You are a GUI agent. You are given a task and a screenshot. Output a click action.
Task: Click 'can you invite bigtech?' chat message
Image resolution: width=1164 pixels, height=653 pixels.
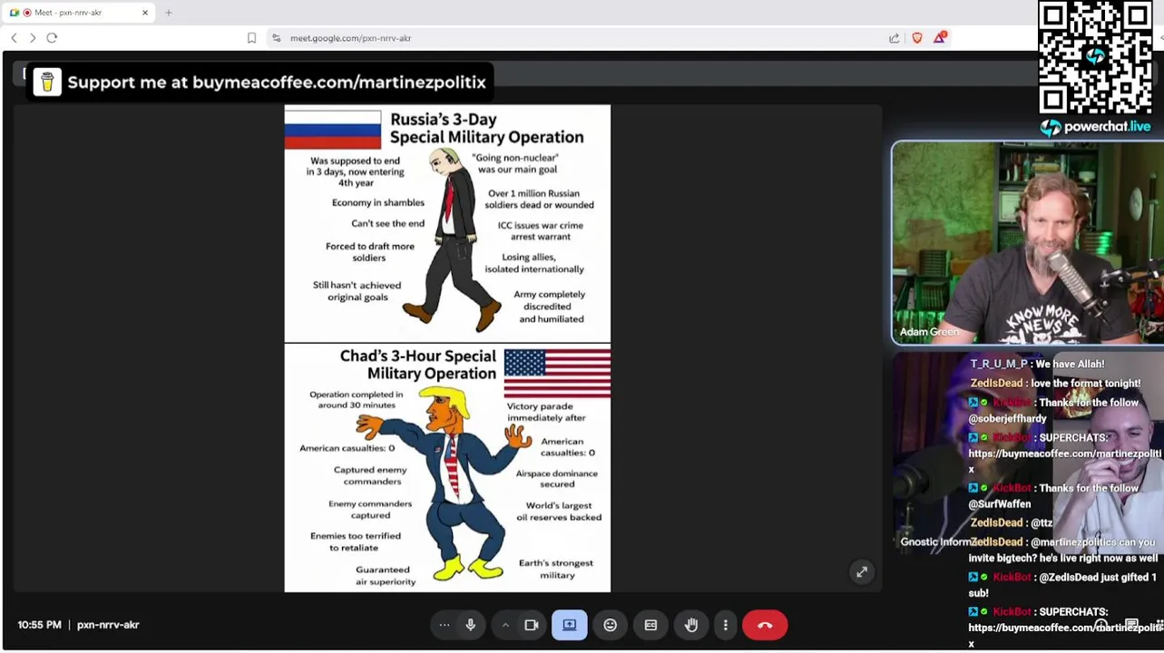(1063, 550)
